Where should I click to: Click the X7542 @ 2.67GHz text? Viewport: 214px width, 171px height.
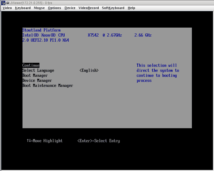105,35
